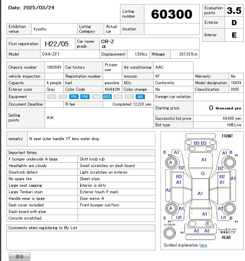This screenshot has height=261, width=245.
Task: Click starting price 0 thousand yen
Action: (225, 108)
